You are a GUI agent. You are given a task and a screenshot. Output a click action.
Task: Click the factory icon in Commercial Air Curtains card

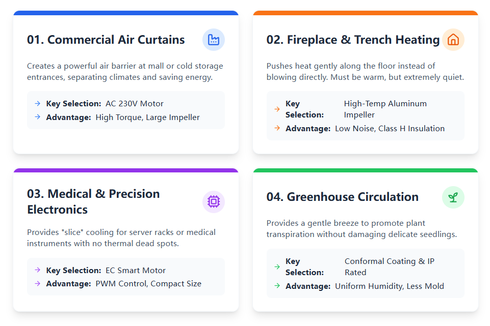pos(214,40)
